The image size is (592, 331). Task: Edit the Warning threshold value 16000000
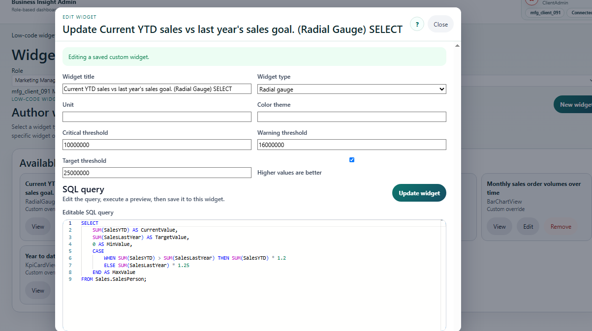tap(352, 145)
